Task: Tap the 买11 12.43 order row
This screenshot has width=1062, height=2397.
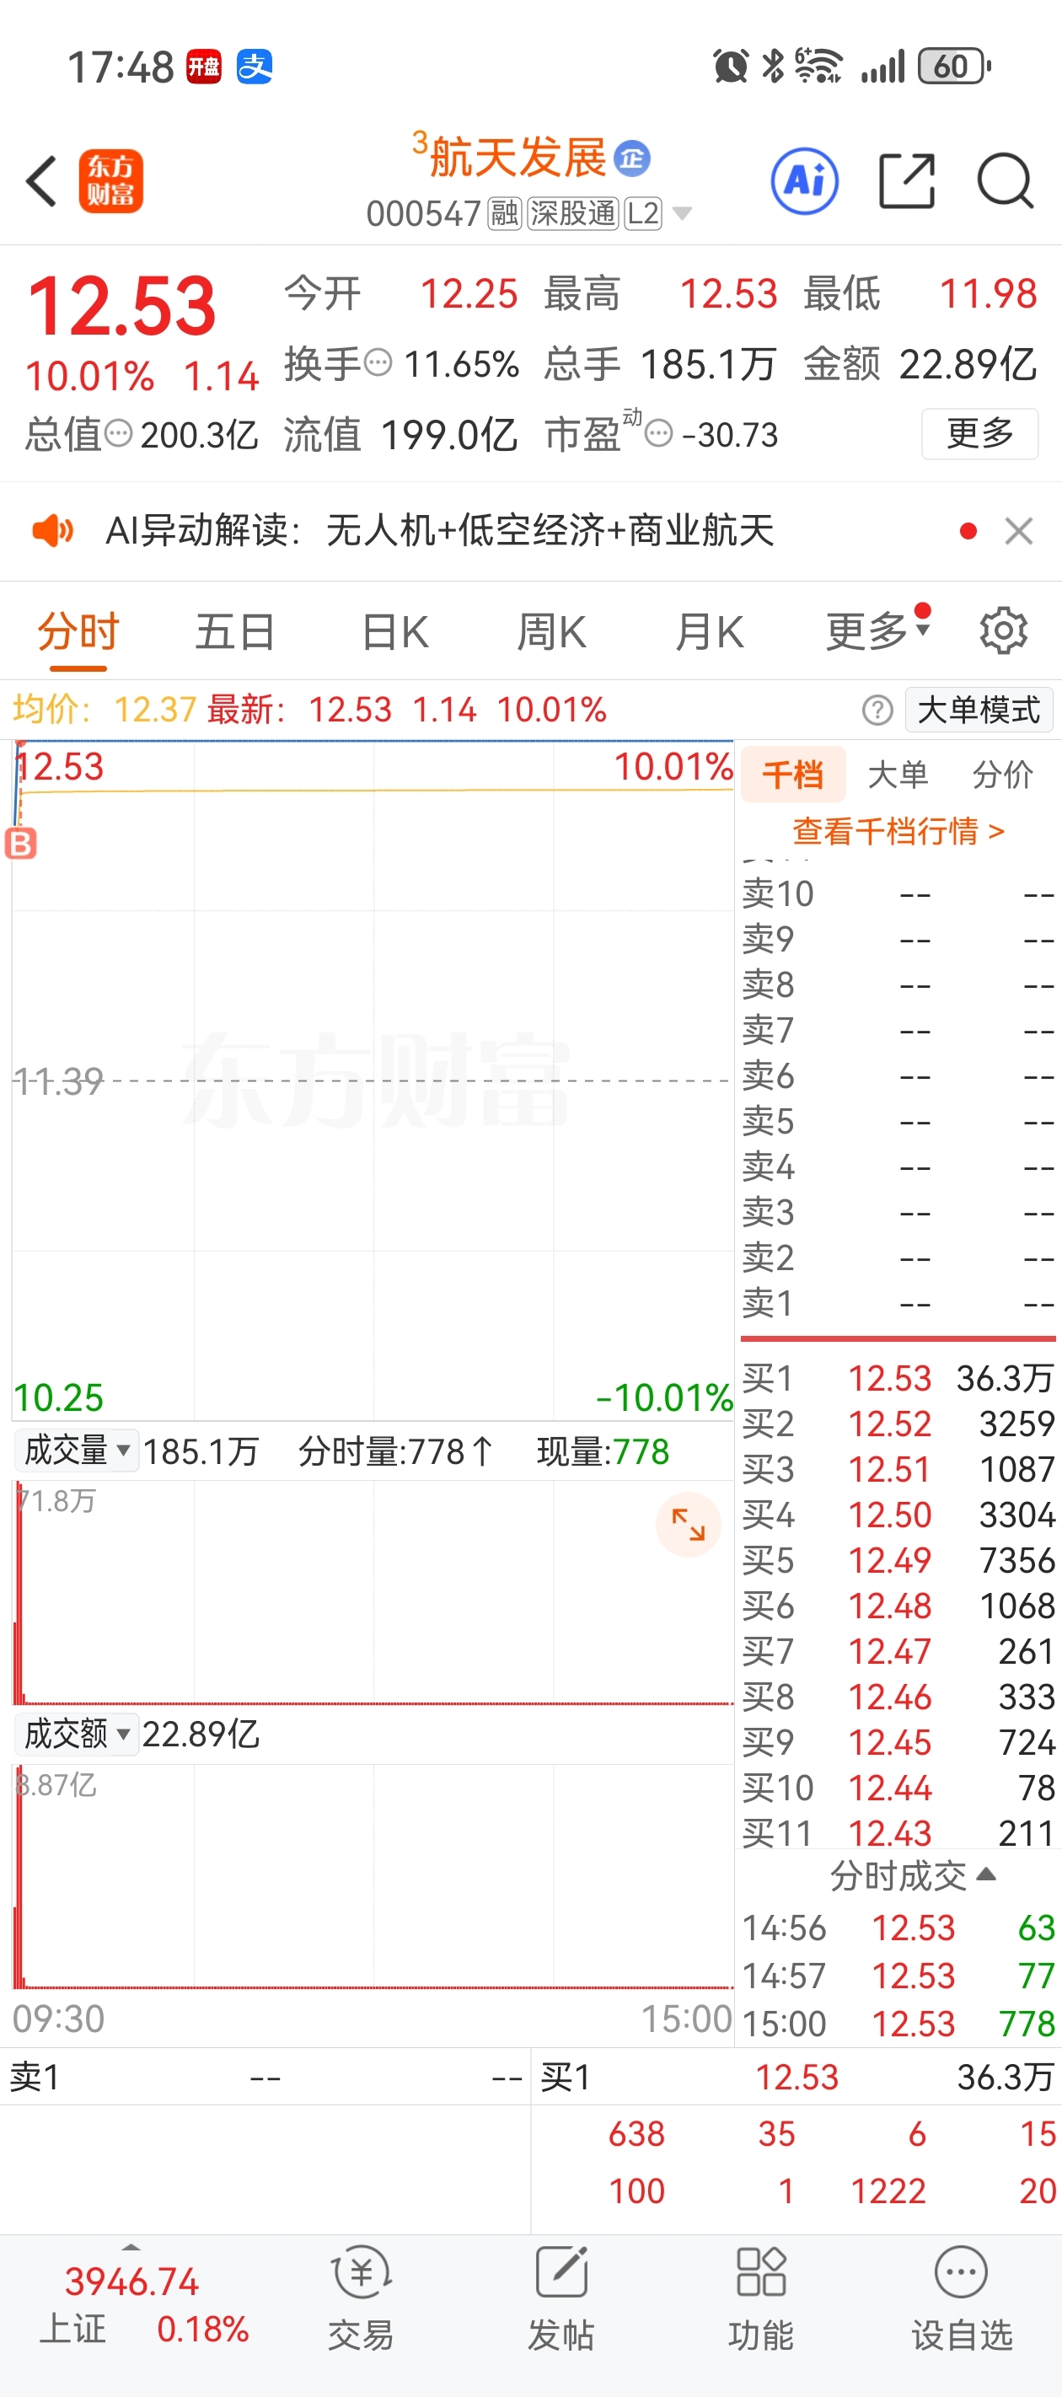Action: 898,1833
